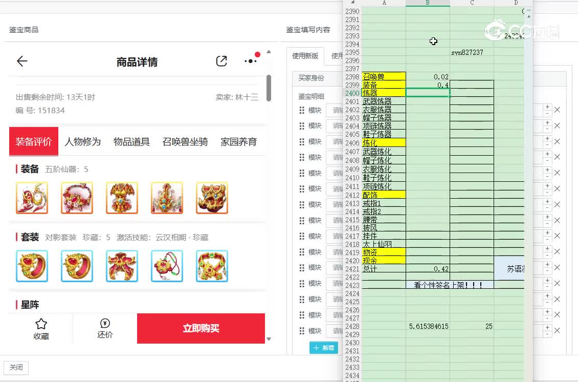
Task: Select spreadsheet row header 2398
Action: (352, 77)
